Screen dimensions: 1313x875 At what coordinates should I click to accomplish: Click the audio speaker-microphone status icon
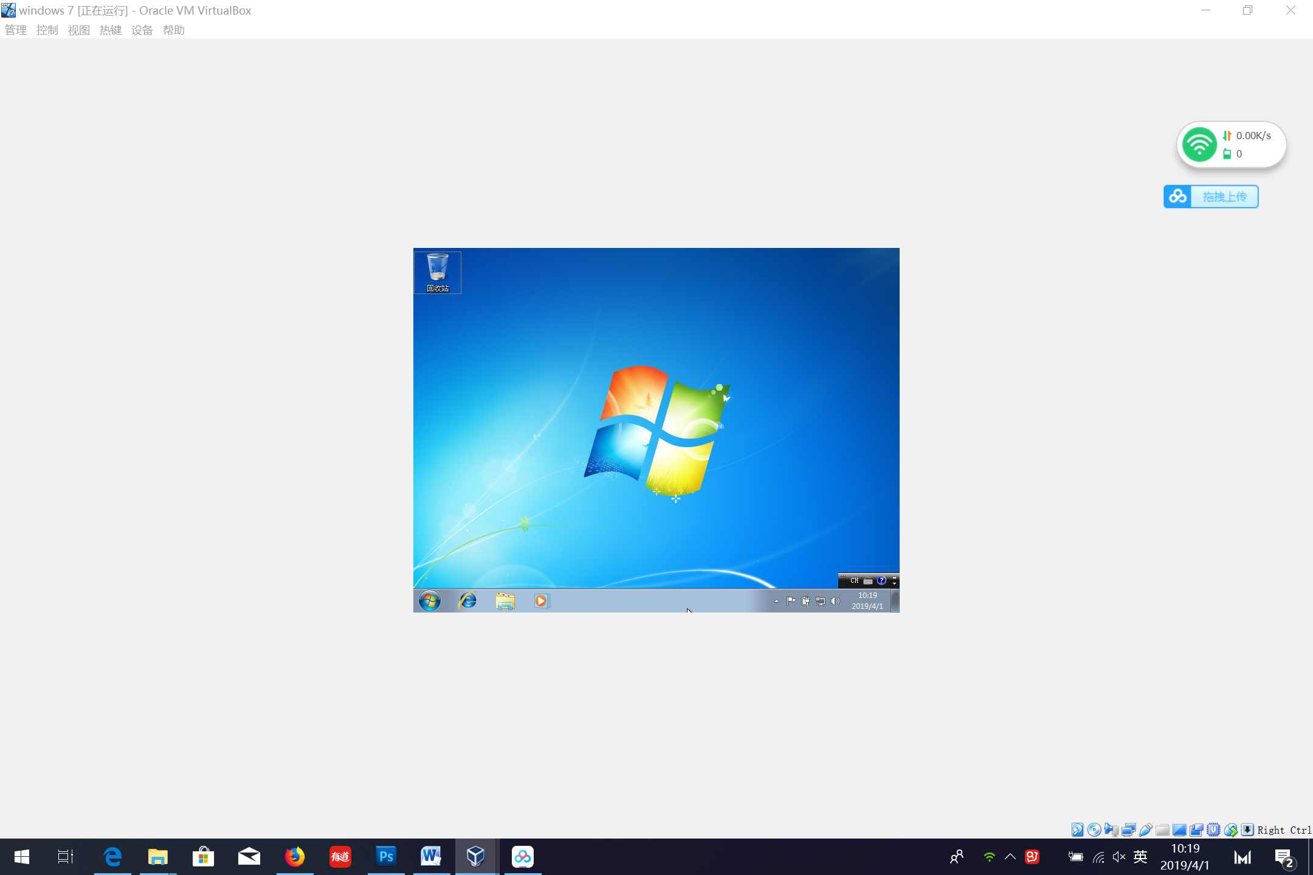click(1111, 829)
